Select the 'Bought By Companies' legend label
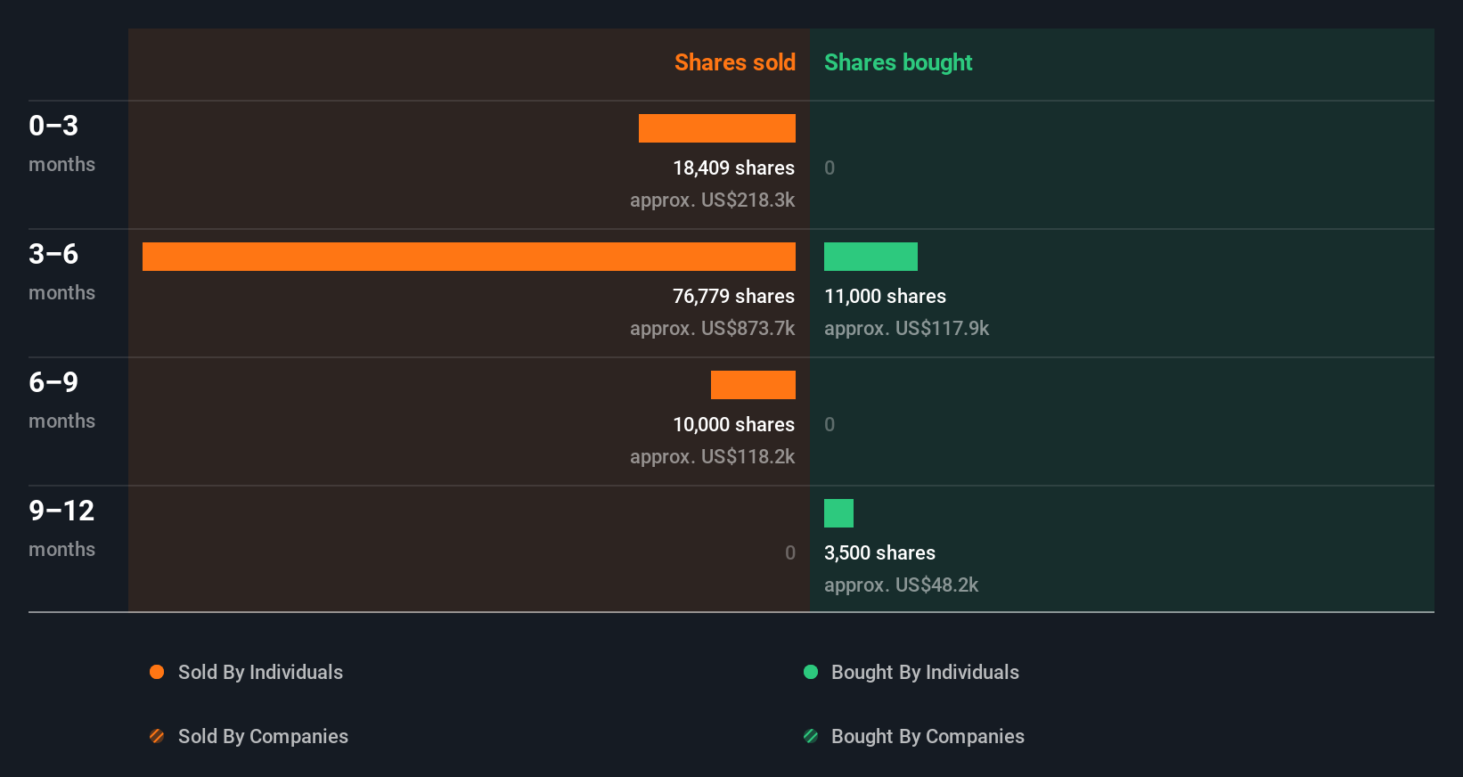The height and width of the screenshot is (777, 1463). [928, 737]
